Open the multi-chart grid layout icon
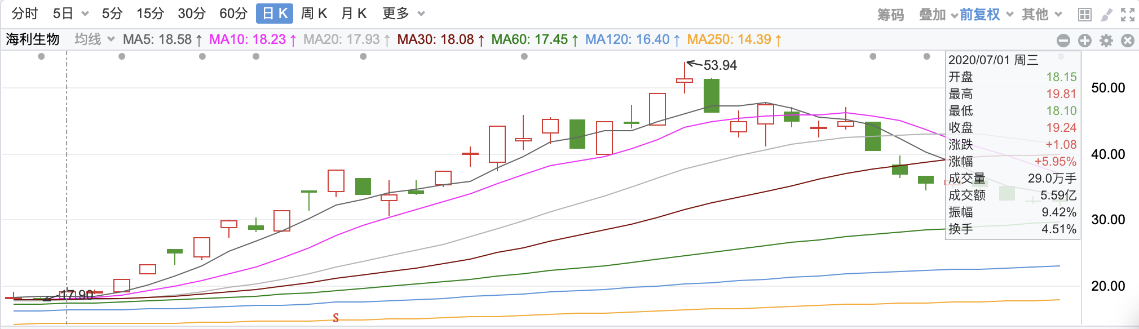 click(1084, 15)
